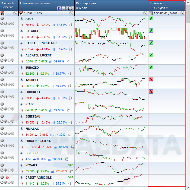Screen dimensions: 190x190
Task: Open the 1 Semaine, 5 ans dropdown
Action: pos(182,13)
